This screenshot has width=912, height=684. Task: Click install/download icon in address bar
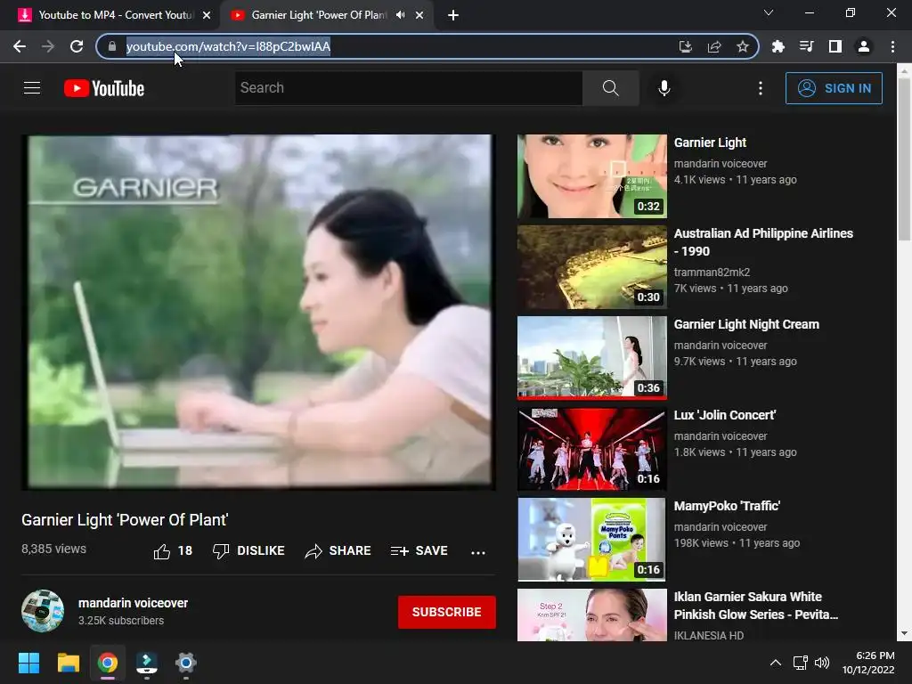pos(686,46)
